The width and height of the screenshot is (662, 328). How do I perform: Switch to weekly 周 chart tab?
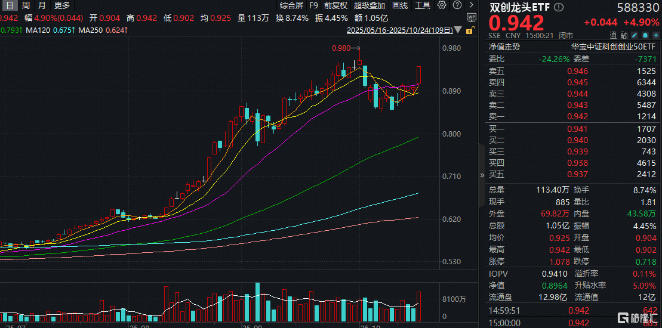[26, 5]
